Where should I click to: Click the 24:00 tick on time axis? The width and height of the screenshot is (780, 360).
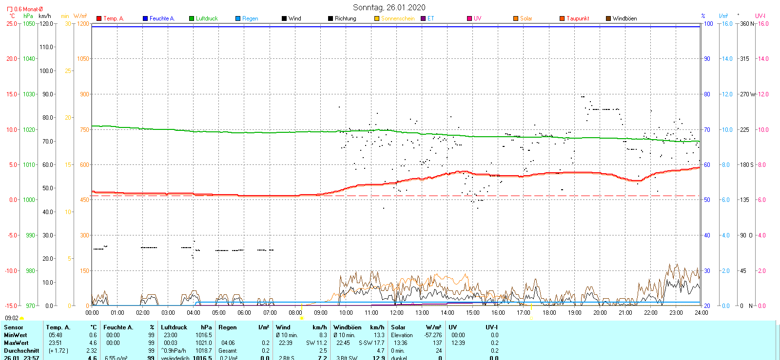click(701, 313)
